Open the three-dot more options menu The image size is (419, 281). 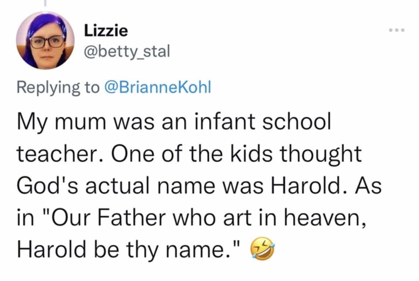396,30
